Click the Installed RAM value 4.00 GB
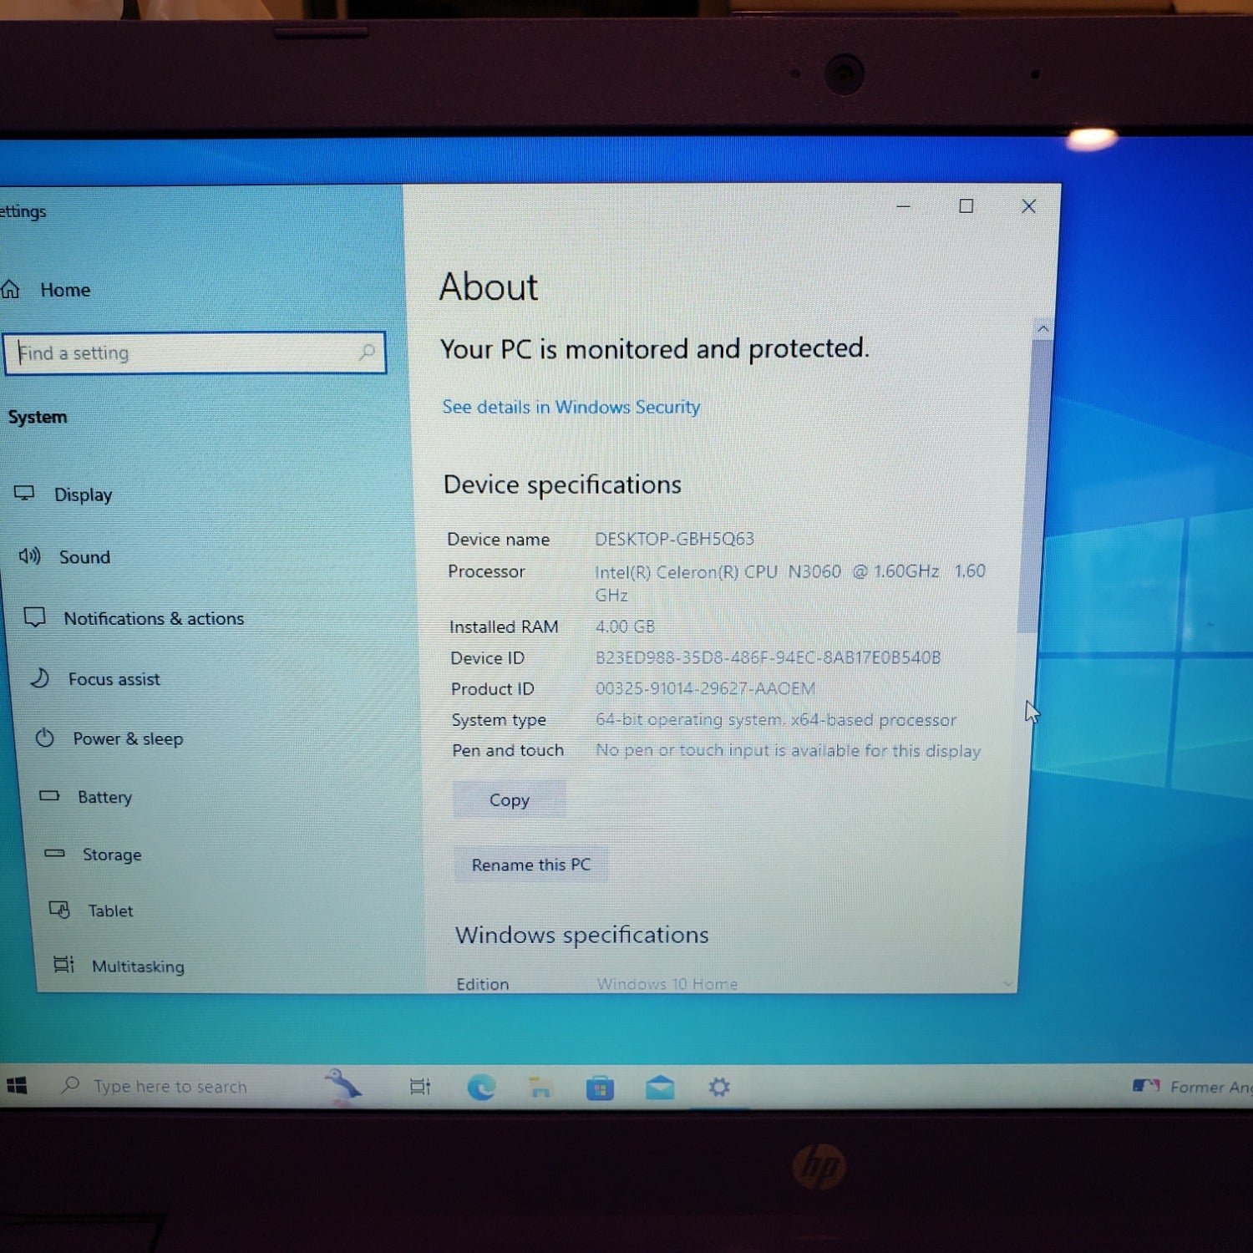Viewport: 1253px width, 1253px height. 625,626
